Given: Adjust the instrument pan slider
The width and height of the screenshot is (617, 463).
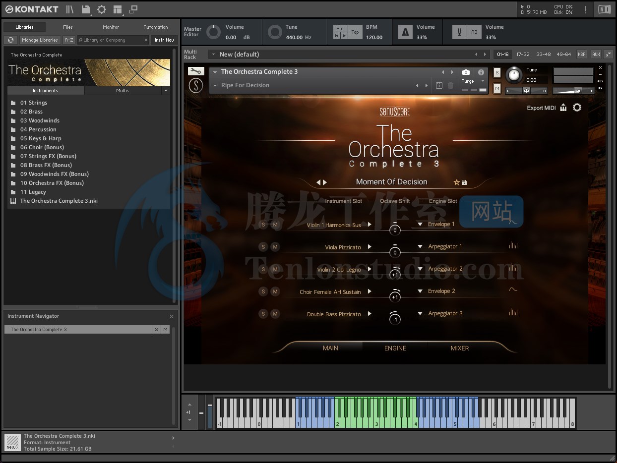Looking at the screenshot, I should click(x=526, y=91).
